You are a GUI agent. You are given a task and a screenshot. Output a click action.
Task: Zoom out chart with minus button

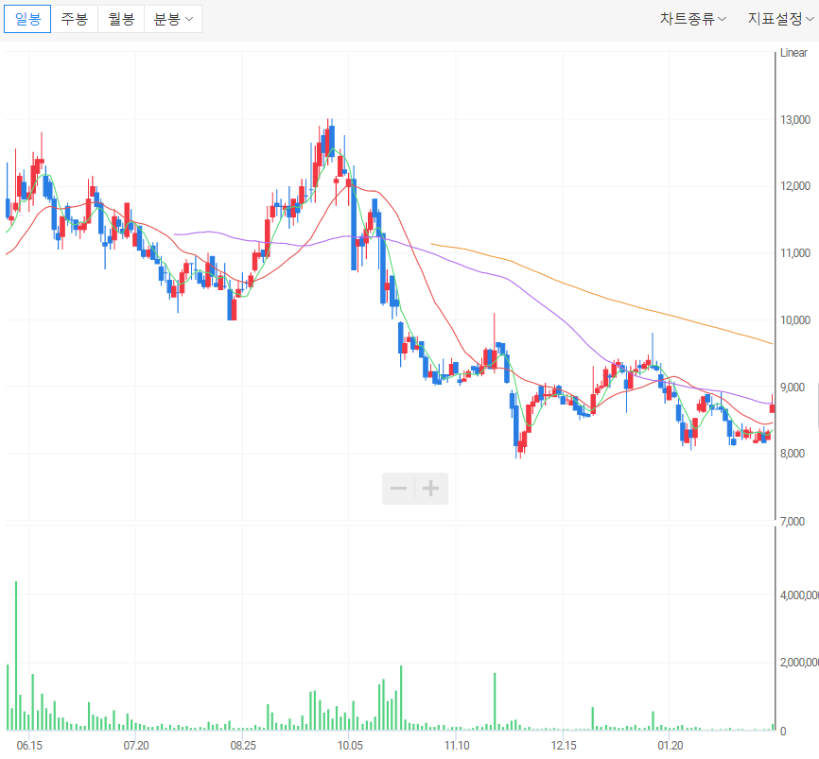point(398,489)
